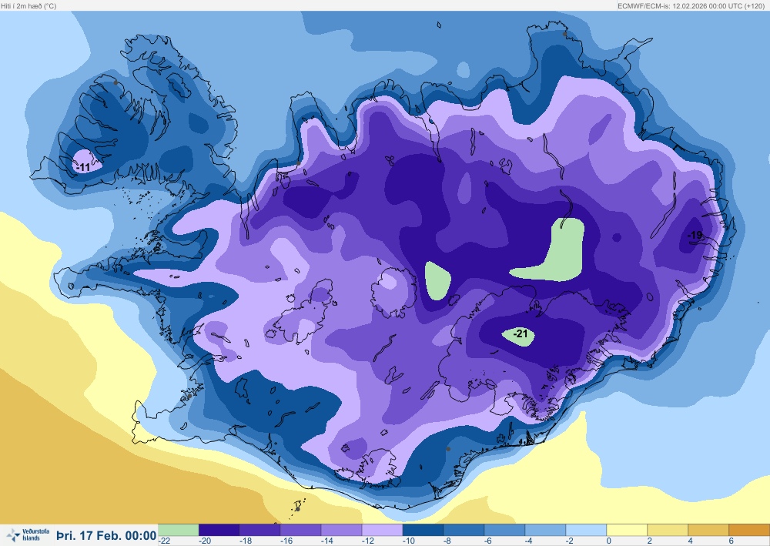Click the station dot on the northeast peninsula
Screen dimensions: 770x546
tap(564, 34)
